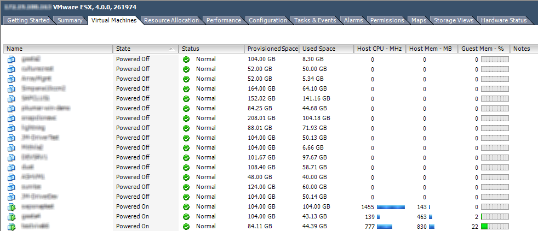Viewport: 538px width, 231px height.
Task: Open the Alarms tab
Action: coord(353,20)
